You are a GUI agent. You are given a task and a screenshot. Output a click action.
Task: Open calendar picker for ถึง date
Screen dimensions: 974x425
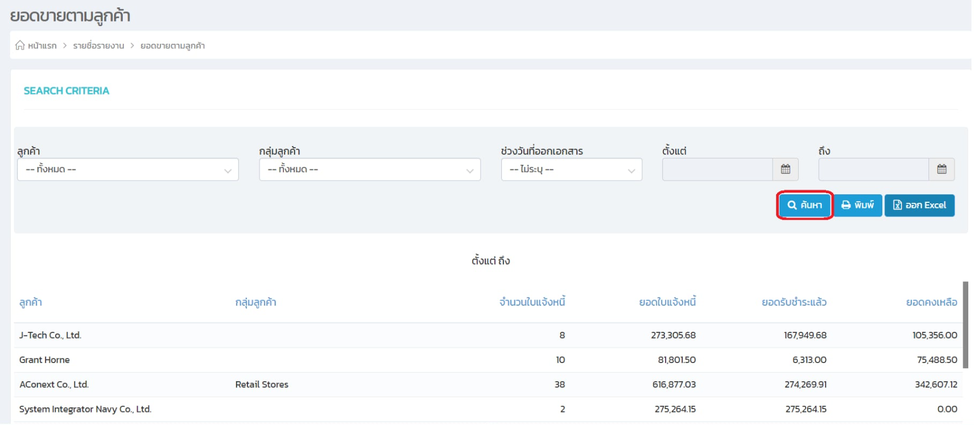coord(942,169)
